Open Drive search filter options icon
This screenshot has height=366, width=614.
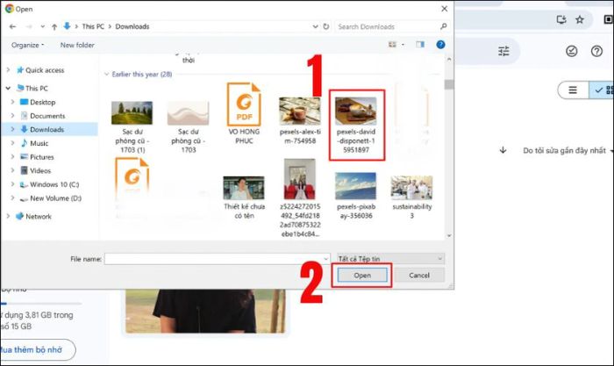click(503, 51)
